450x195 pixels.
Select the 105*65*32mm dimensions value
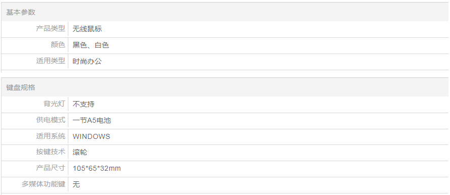click(97, 168)
